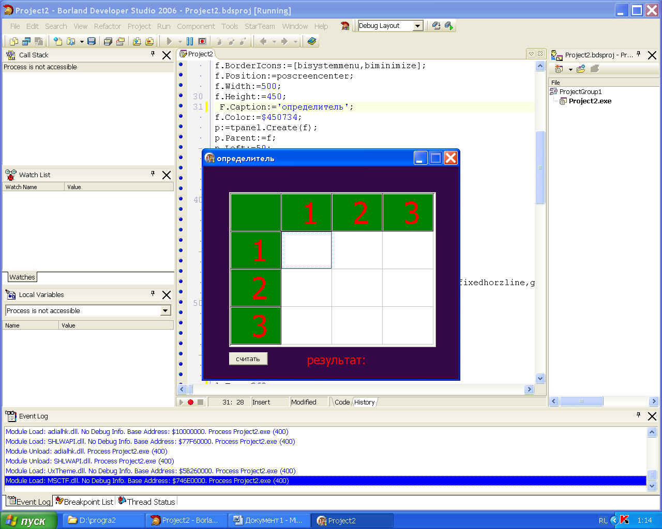Open the Component menu
The height and width of the screenshot is (529, 662).
195,26
